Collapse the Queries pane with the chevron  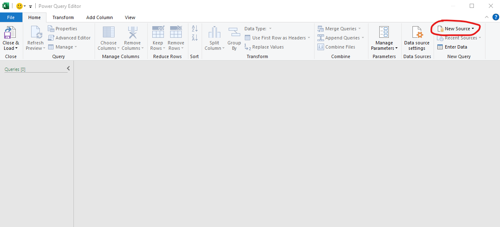68,68
